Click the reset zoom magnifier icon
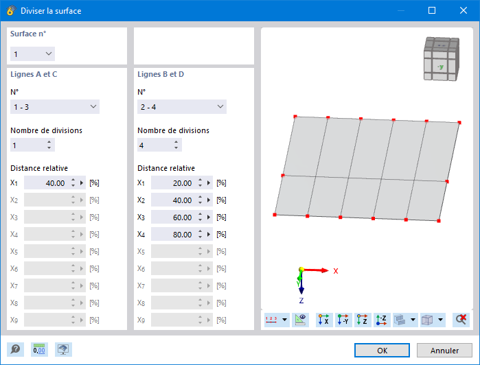The width and height of the screenshot is (480, 365). click(461, 320)
